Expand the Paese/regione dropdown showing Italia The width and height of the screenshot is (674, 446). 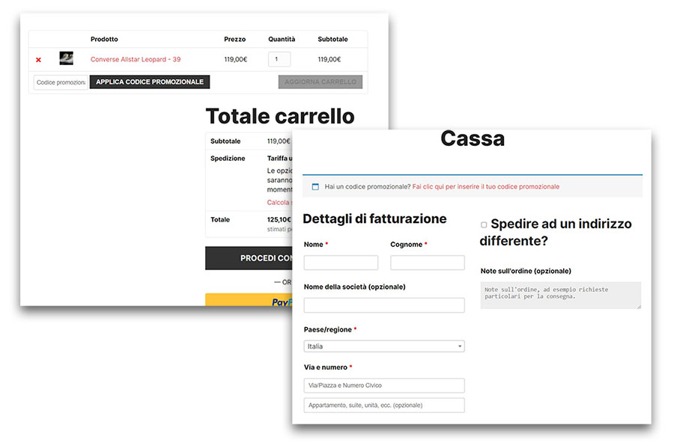(x=384, y=346)
